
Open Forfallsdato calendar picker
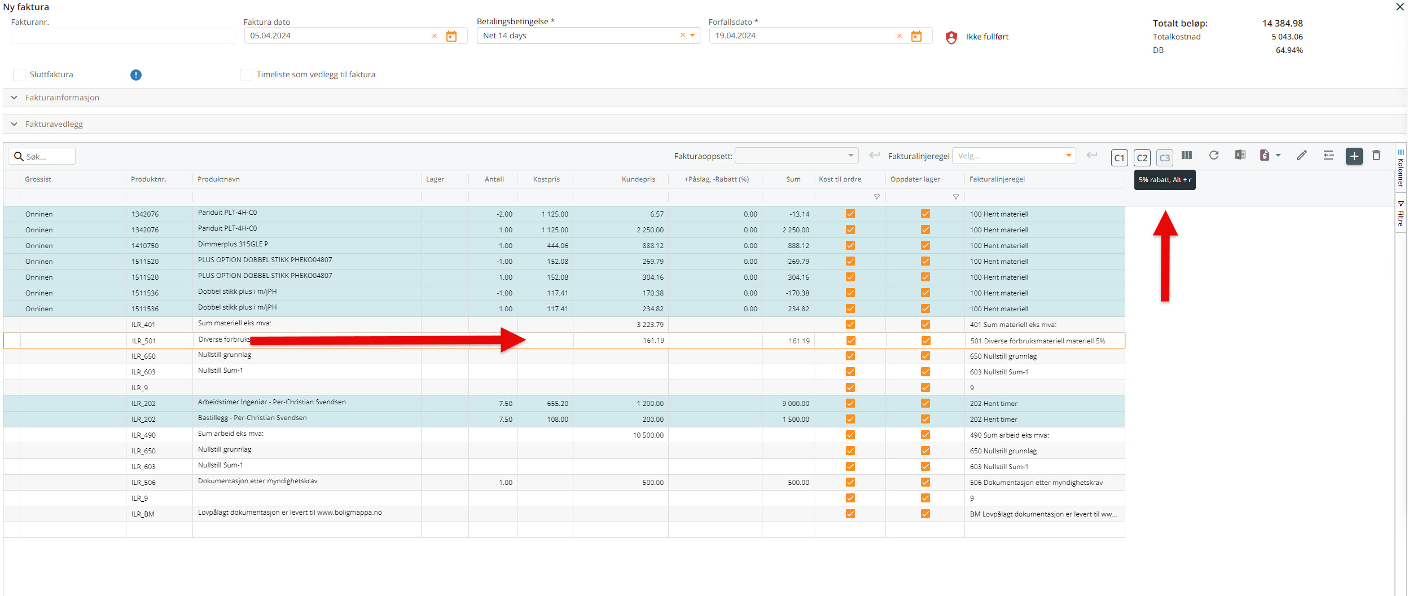(x=916, y=36)
